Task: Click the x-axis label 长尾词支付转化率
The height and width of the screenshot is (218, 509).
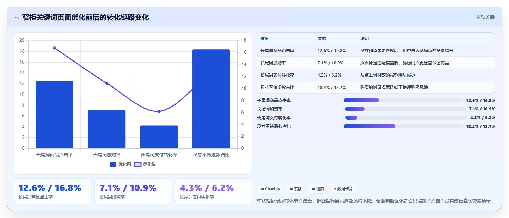Action: (x=159, y=155)
